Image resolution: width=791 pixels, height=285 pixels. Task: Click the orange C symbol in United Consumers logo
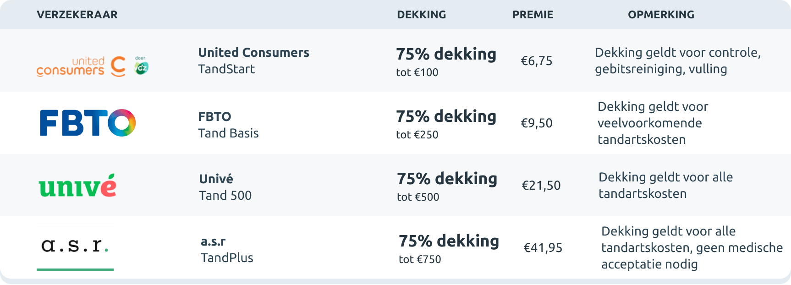(x=118, y=66)
